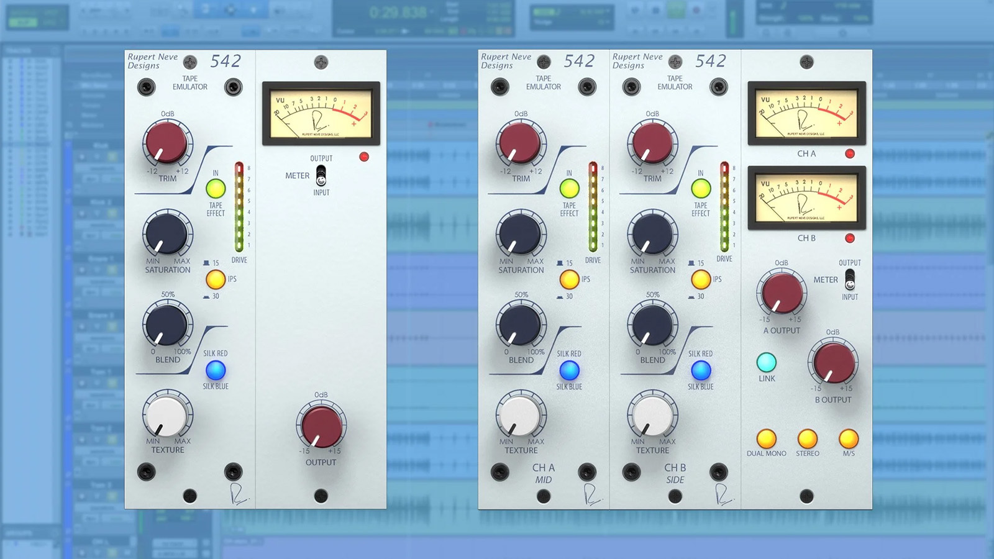Click the "CH B SIDE" channel label
This screenshot has height=559, width=994.
tap(675, 473)
